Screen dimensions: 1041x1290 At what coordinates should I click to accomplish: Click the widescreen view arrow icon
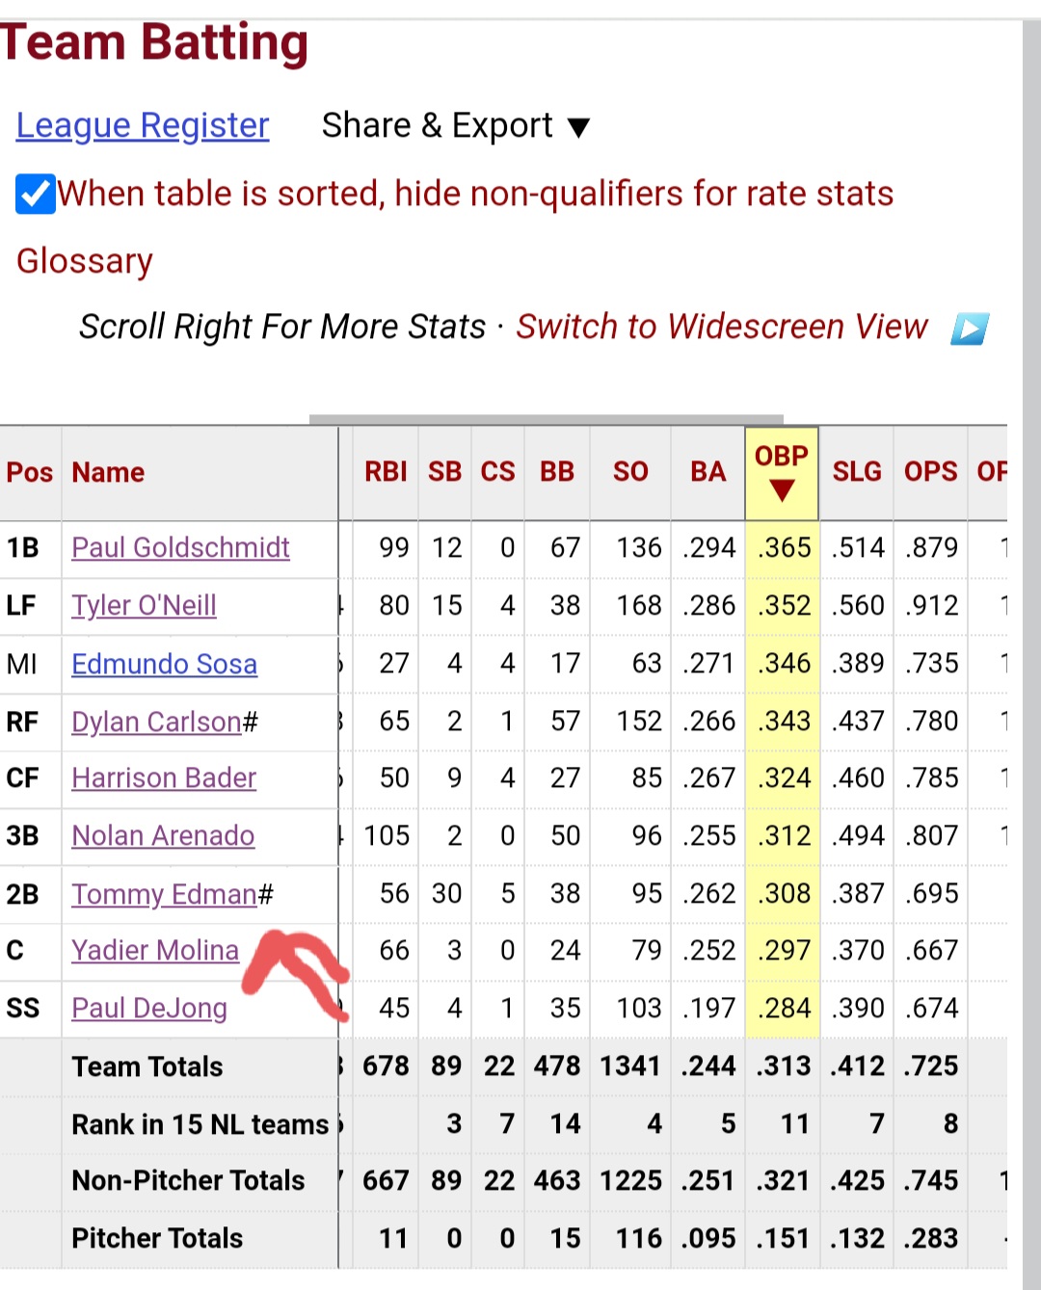point(970,329)
